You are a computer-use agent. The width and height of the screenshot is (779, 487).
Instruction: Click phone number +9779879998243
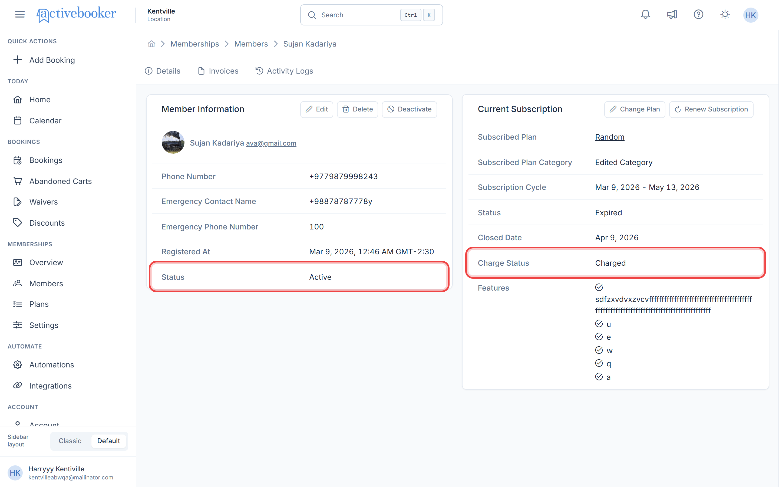(x=344, y=176)
